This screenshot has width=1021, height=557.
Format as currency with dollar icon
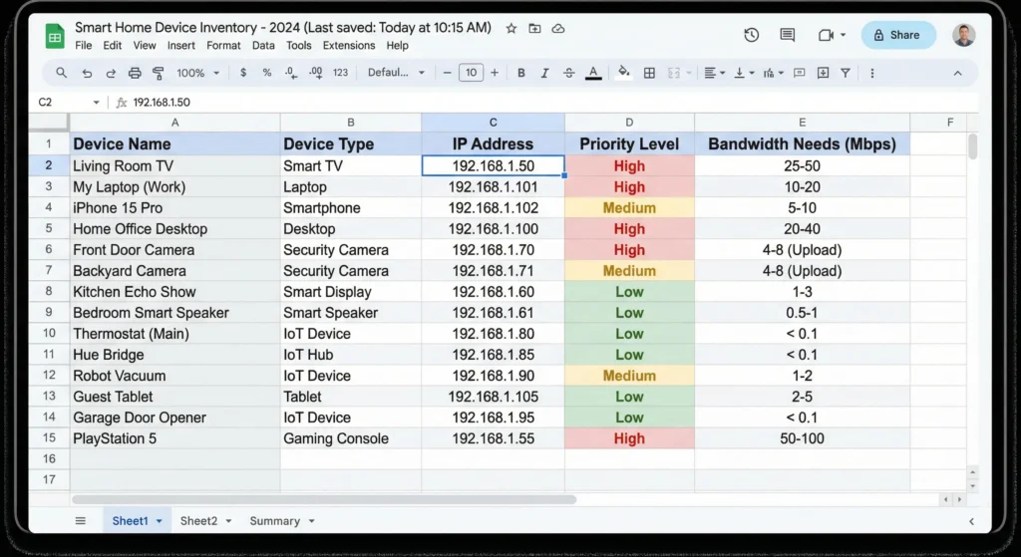[243, 73]
